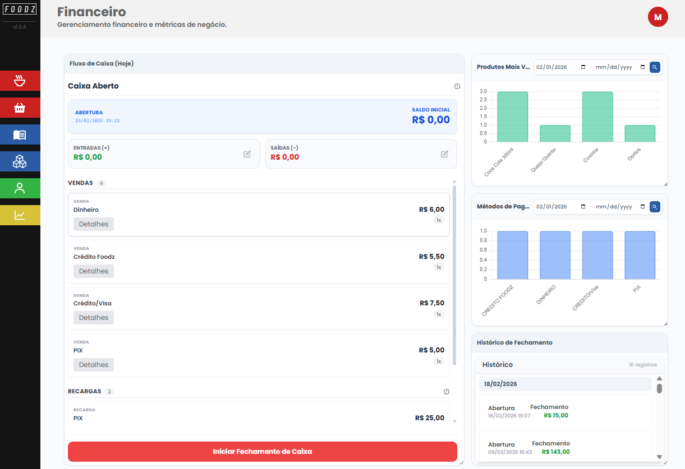Image resolution: width=685 pixels, height=469 pixels.
Task: Edit the Entradas value with pencil icon
Action: (247, 154)
